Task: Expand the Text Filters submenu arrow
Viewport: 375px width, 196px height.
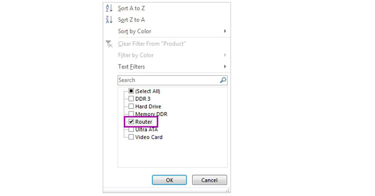Action: pos(225,66)
